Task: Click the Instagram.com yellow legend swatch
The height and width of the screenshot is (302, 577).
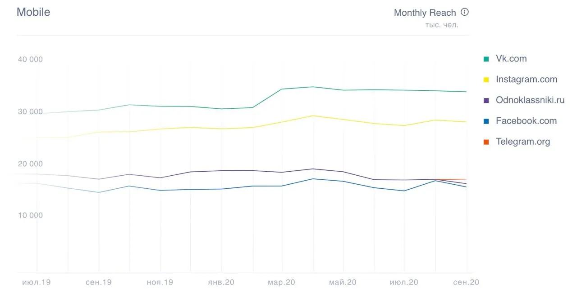Action: (486, 80)
